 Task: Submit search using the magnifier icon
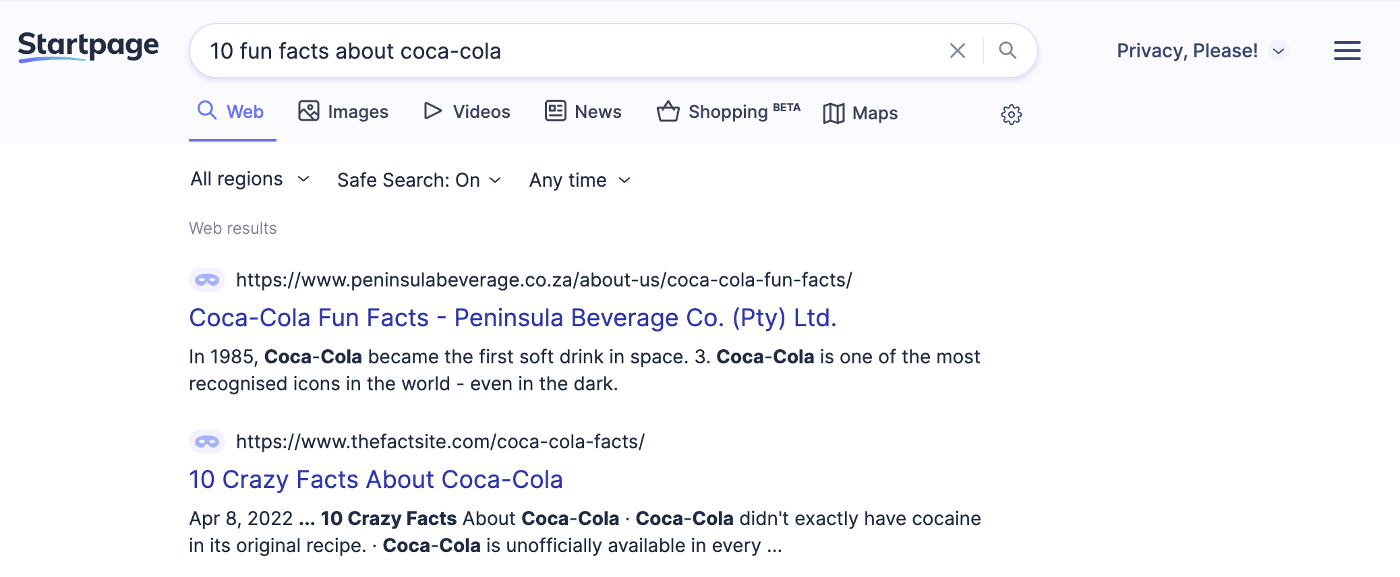pyautogui.click(x=1008, y=50)
